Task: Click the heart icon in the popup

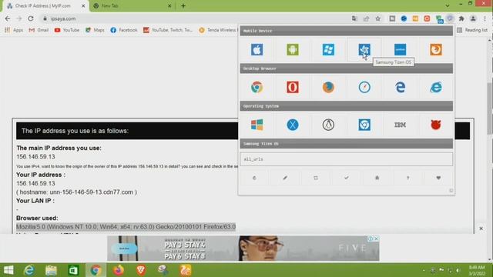Action: [438, 178]
